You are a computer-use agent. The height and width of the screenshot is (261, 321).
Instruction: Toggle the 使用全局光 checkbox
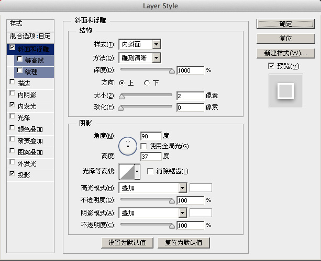(143, 146)
